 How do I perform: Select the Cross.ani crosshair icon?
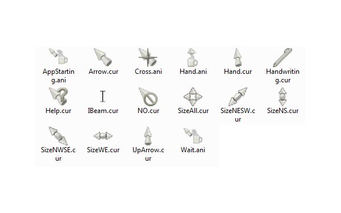(x=148, y=57)
